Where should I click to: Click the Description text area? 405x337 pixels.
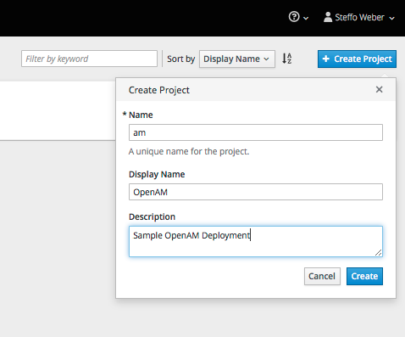256,241
